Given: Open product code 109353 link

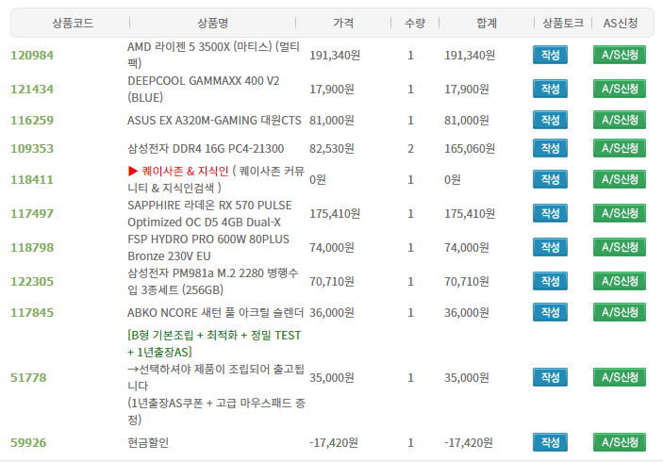Looking at the screenshot, I should 32,149.
